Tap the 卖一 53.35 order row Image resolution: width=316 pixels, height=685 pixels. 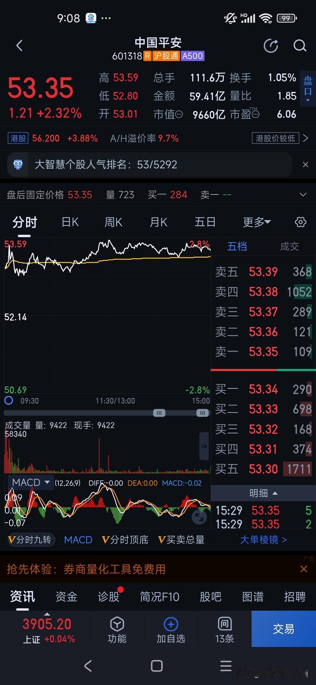pos(263,352)
